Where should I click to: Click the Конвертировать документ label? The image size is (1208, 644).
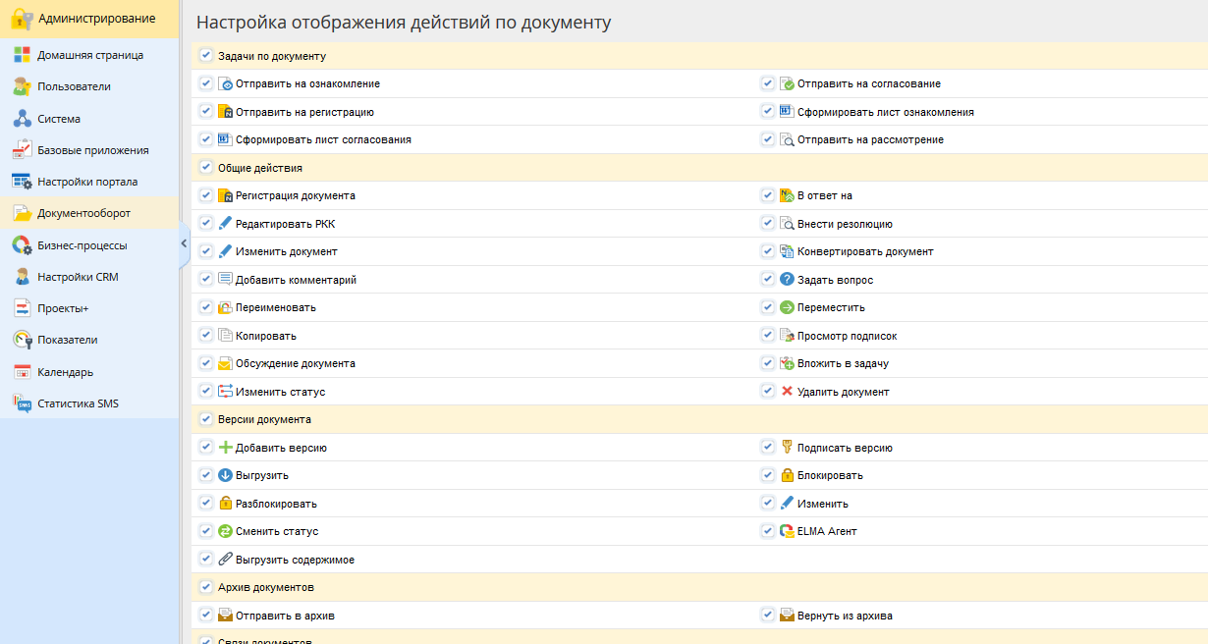865,251
